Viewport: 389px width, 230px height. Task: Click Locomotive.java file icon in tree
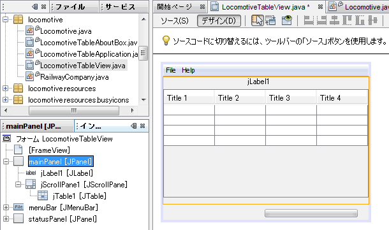pyautogui.click(x=29, y=31)
